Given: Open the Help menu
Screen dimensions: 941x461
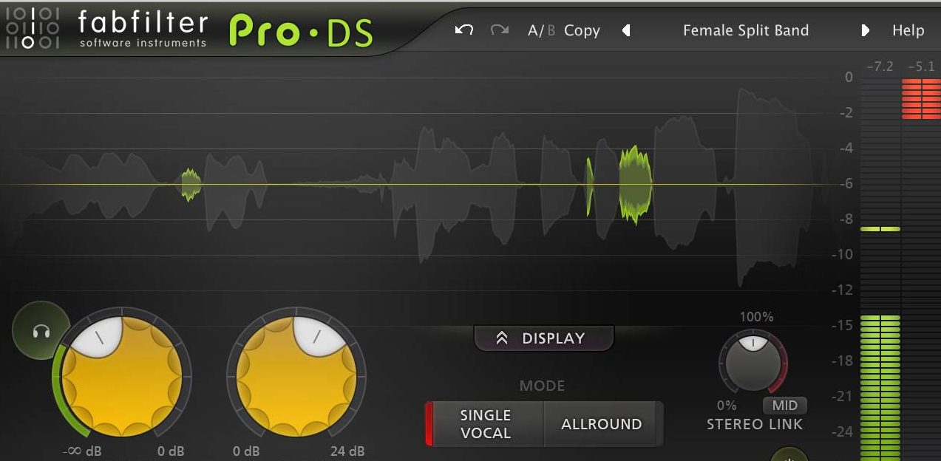Looking at the screenshot, I should pyautogui.click(x=908, y=31).
